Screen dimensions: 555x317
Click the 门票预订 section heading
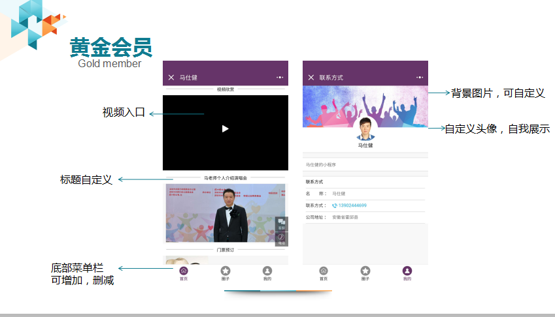pos(225,250)
